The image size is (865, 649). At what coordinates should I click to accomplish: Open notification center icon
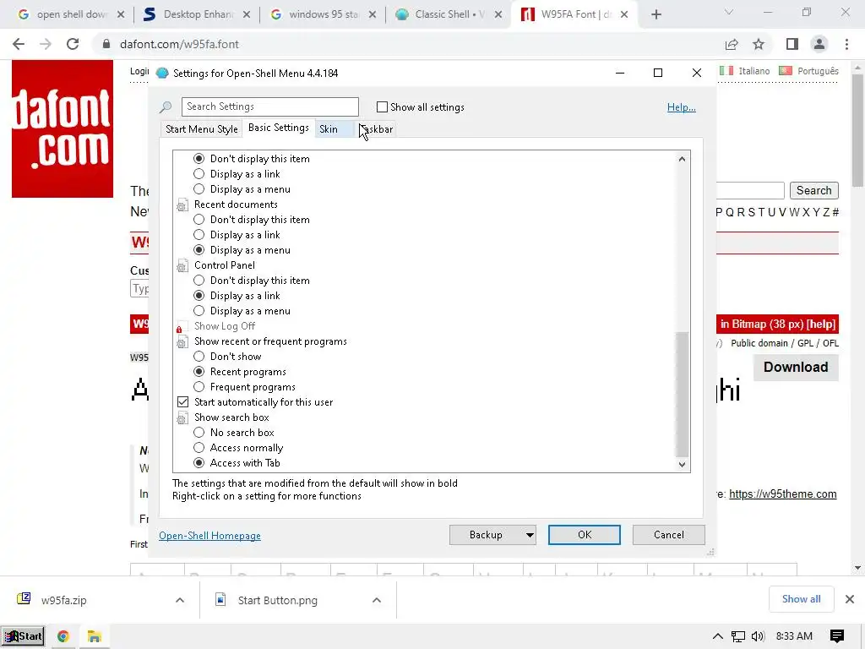tap(837, 636)
